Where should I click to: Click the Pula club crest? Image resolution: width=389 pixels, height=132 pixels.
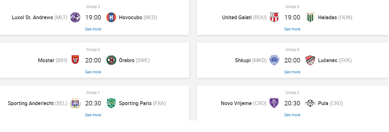pyautogui.click(x=310, y=103)
